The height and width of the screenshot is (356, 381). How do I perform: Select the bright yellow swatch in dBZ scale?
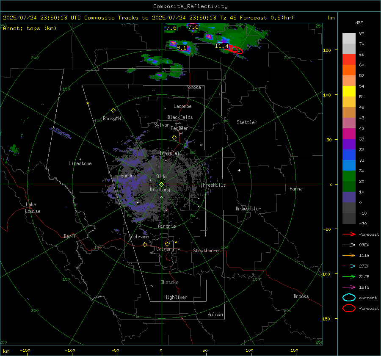coord(349,91)
